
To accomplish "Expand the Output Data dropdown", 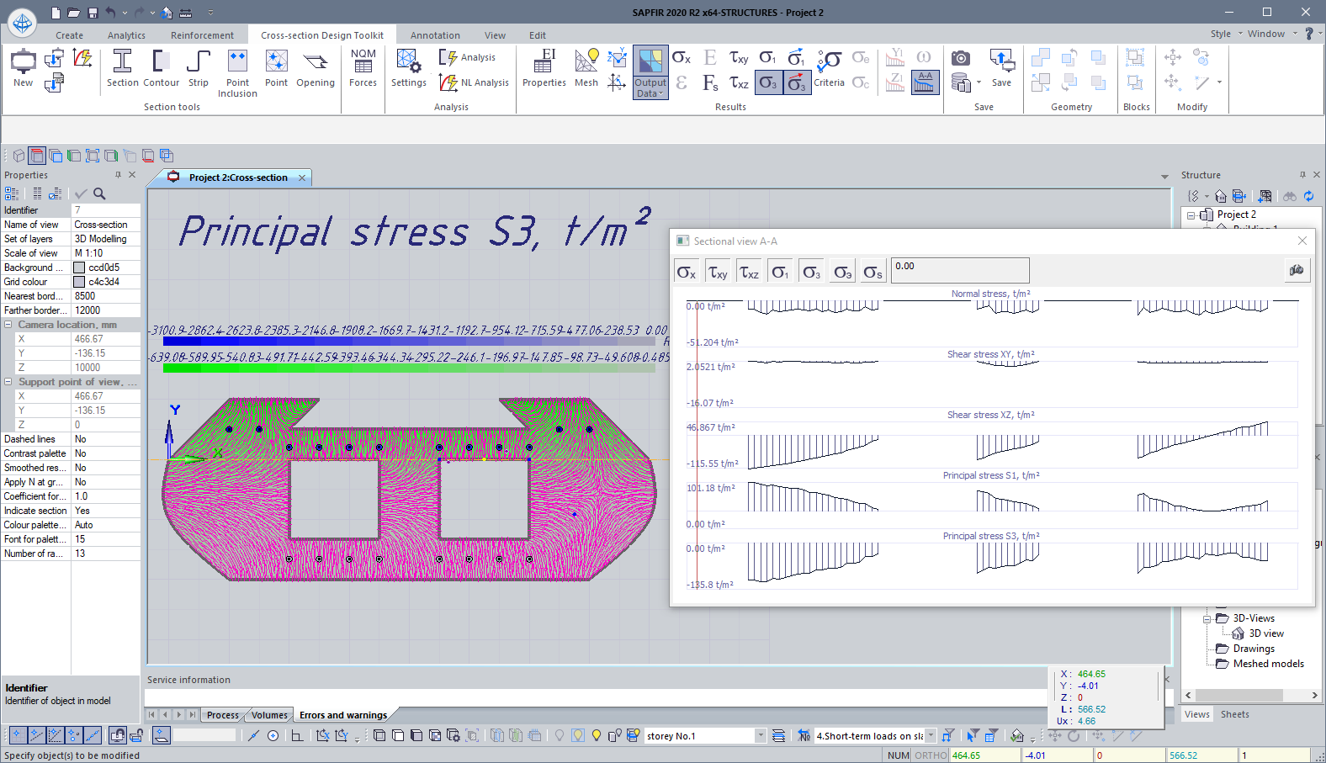I will pos(650,88).
